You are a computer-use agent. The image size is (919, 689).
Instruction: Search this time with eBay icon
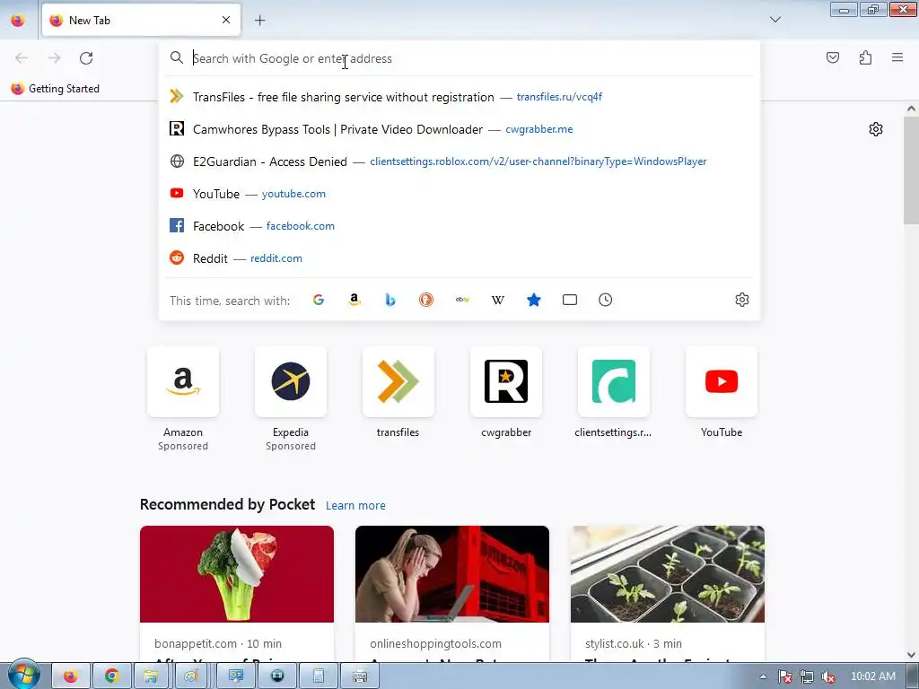click(462, 300)
